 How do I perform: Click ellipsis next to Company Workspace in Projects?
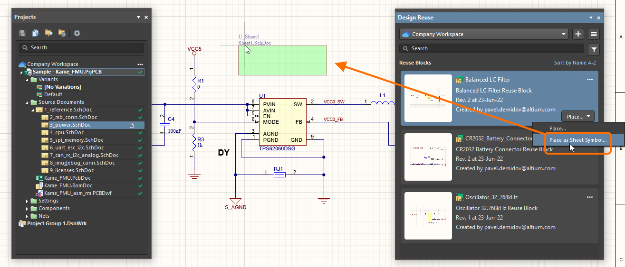(140, 64)
